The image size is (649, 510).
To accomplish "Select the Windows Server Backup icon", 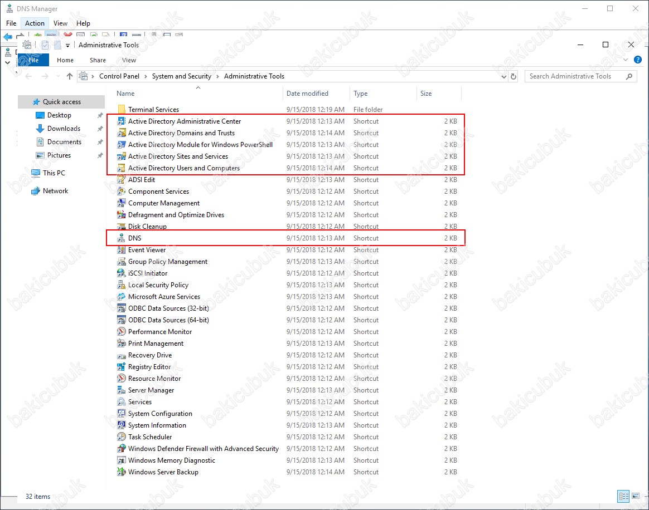I will pos(122,472).
